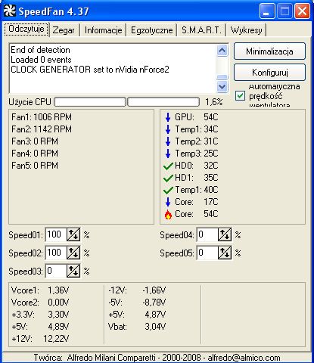
Task: Click the log scrollbar thumb
Action: click(x=222, y=77)
